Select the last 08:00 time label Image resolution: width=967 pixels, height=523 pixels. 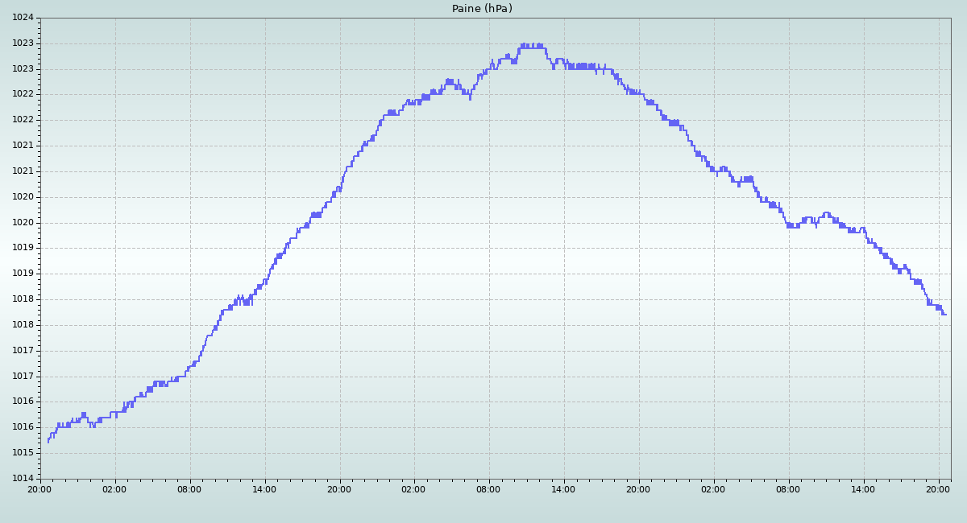(788, 488)
